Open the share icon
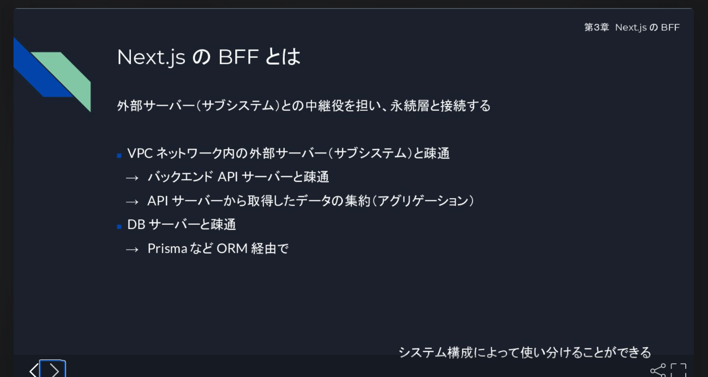The width and height of the screenshot is (708, 377). pos(658,370)
